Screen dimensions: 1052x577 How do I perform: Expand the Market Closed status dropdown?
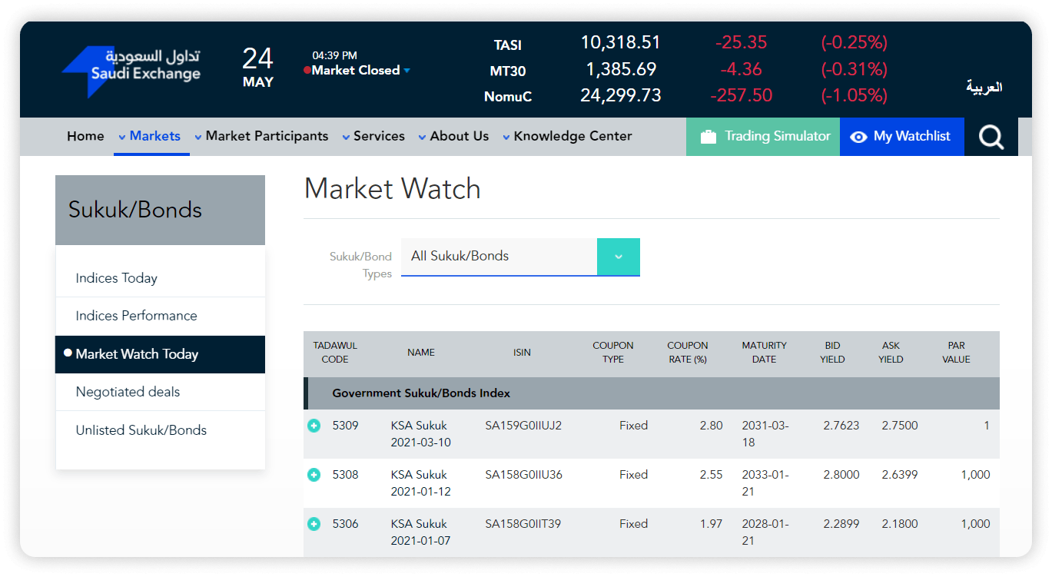tap(407, 71)
